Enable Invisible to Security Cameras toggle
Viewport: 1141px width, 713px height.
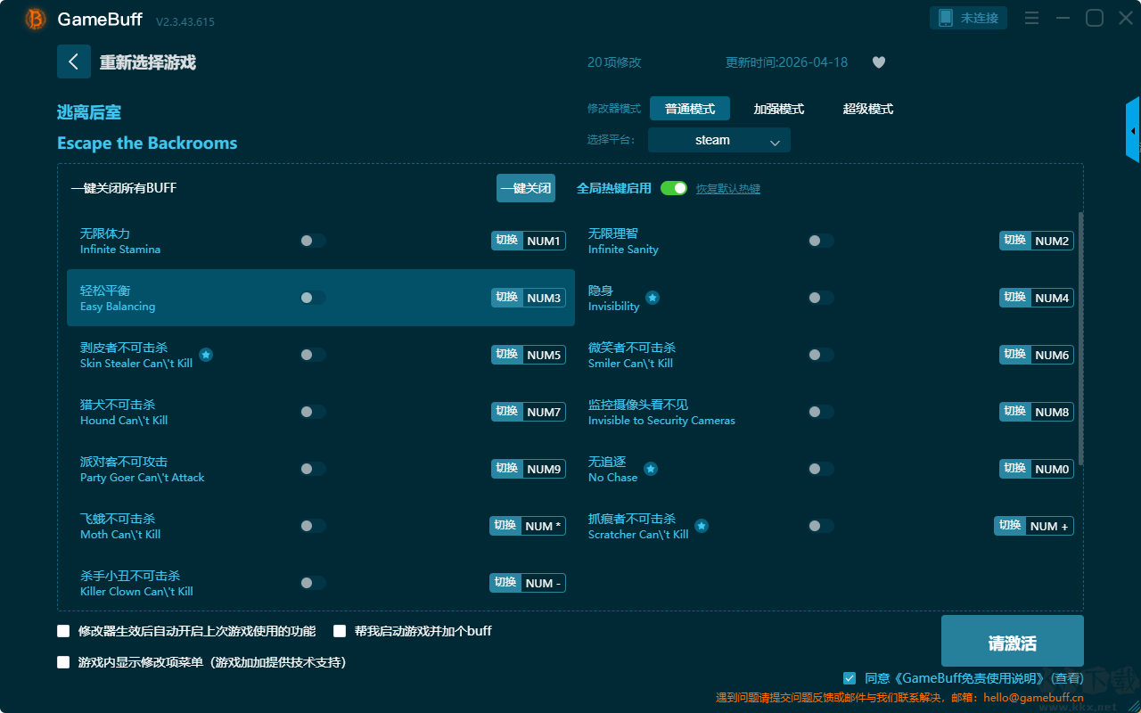click(x=821, y=412)
